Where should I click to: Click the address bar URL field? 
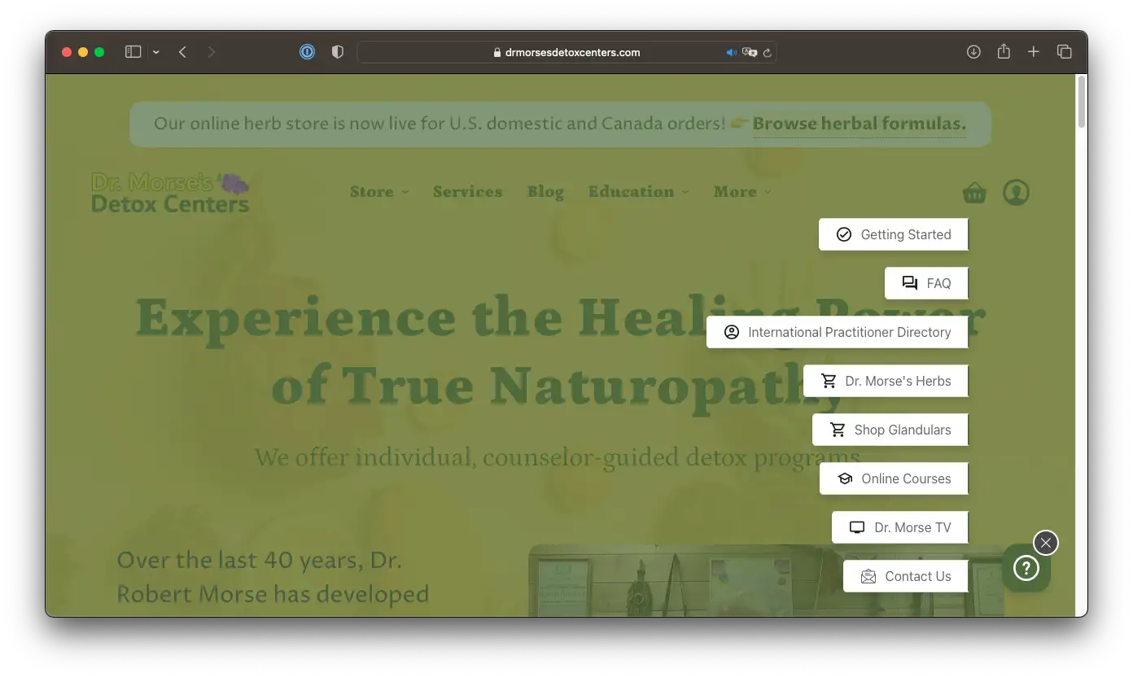tap(570, 52)
